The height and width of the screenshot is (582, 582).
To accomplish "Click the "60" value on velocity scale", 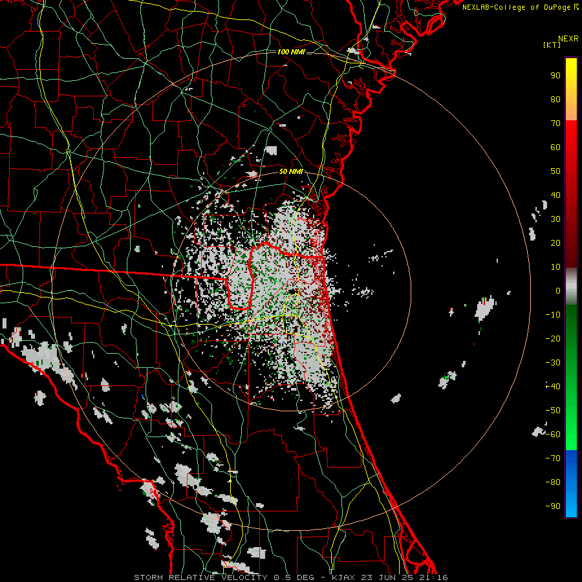I will [555, 147].
